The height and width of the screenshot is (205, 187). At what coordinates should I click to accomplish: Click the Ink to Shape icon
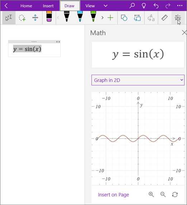(x=137, y=18)
